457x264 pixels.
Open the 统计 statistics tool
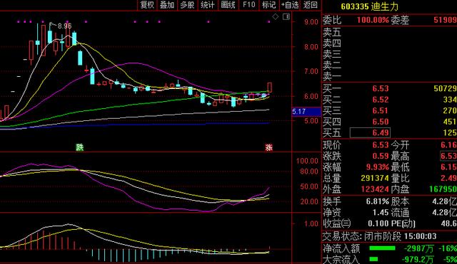(x=208, y=5)
